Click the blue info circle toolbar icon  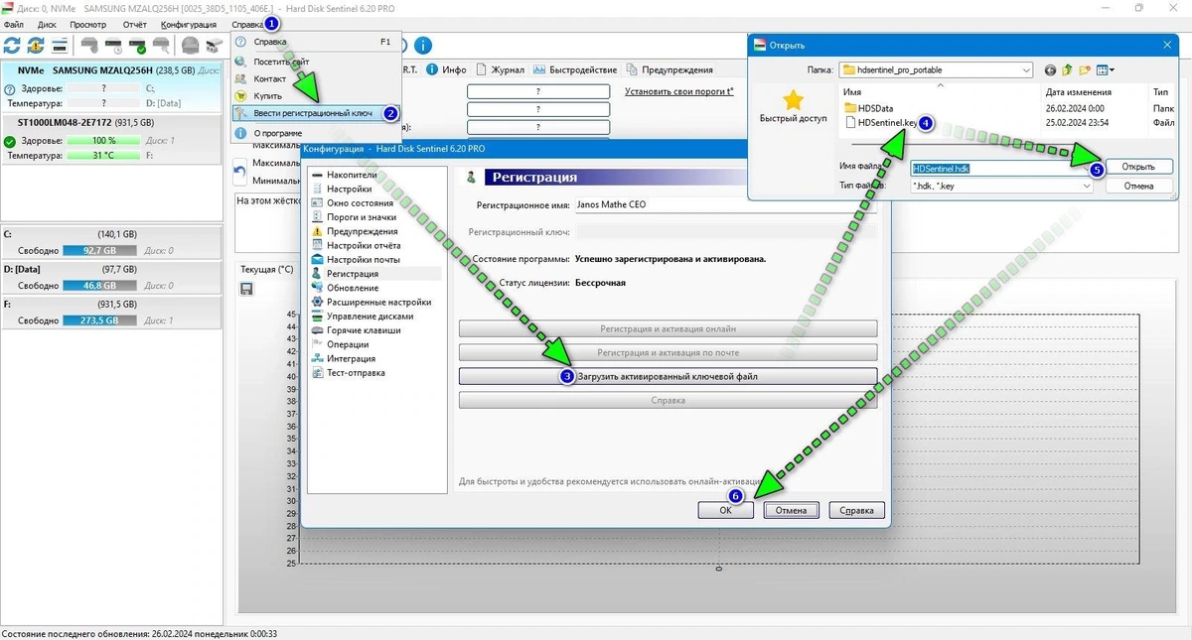(x=423, y=46)
